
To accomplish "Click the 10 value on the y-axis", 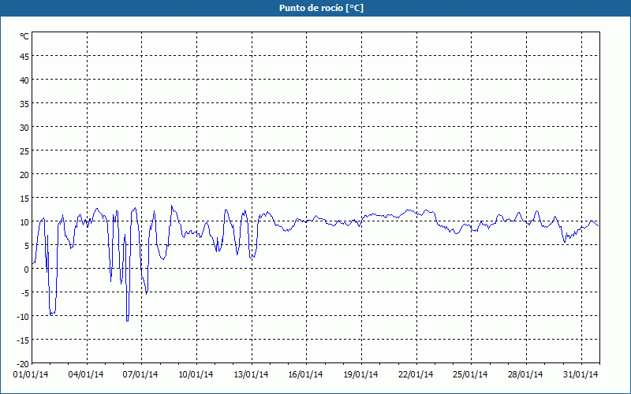I will (24, 222).
